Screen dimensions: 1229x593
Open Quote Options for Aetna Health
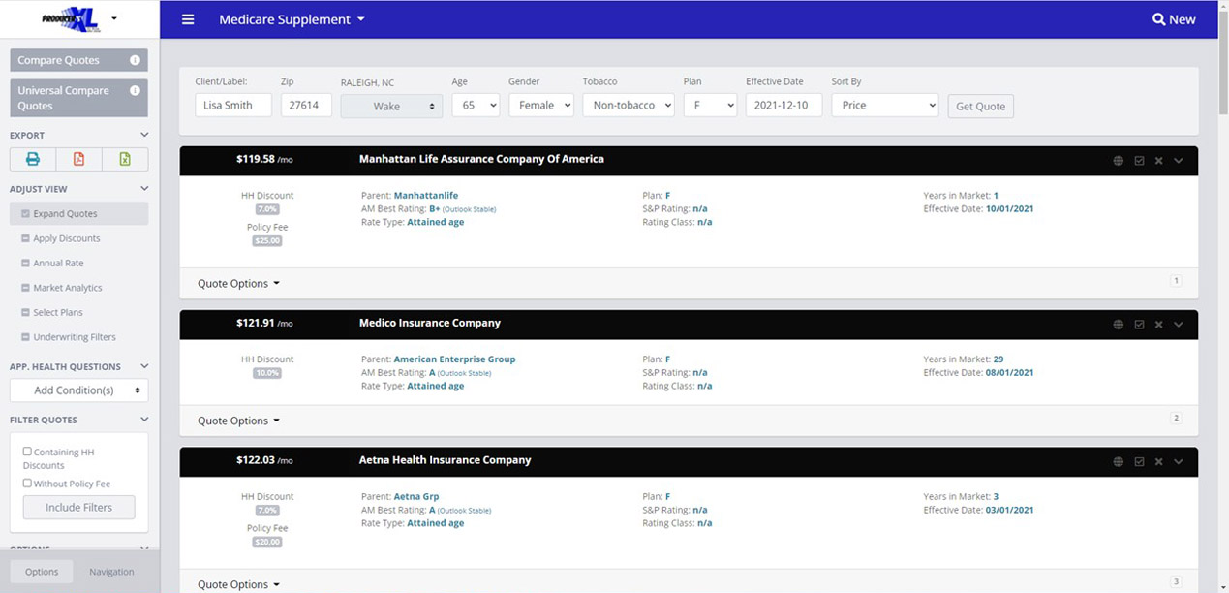click(x=238, y=584)
